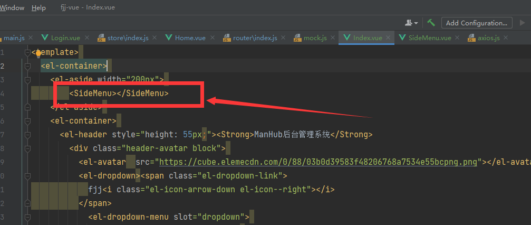Collapse the outer el-container fold on line 2

coord(27,66)
